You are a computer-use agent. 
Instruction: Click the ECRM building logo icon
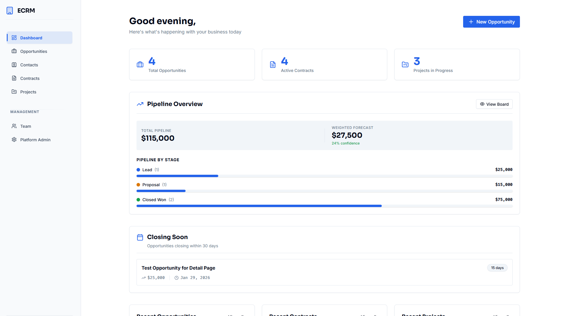(10, 11)
